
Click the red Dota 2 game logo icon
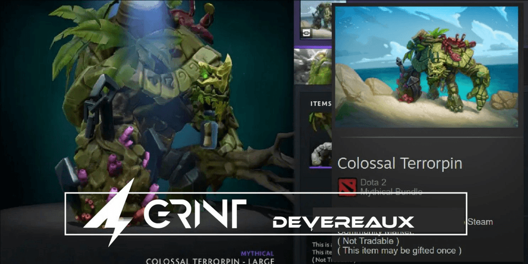click(347, 187)
